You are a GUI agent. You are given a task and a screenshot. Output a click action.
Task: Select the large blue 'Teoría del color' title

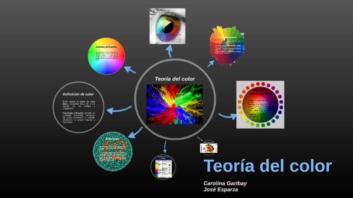268,166
